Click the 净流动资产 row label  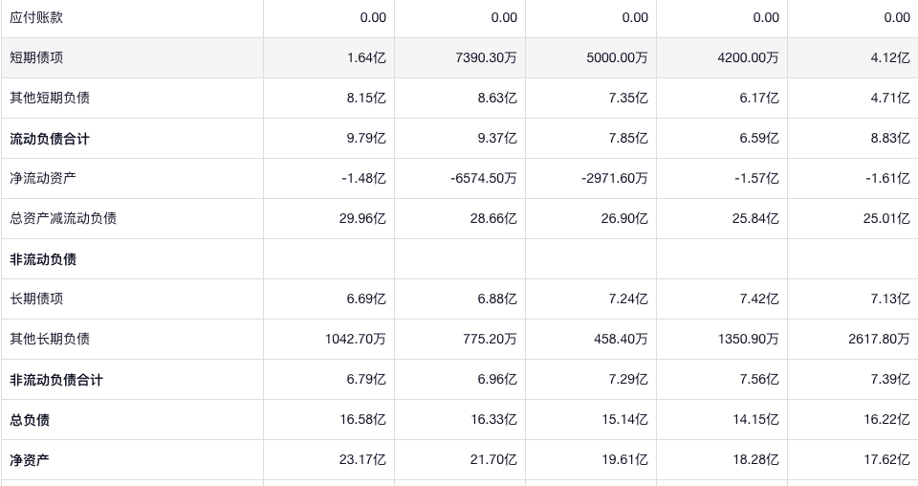43,178
